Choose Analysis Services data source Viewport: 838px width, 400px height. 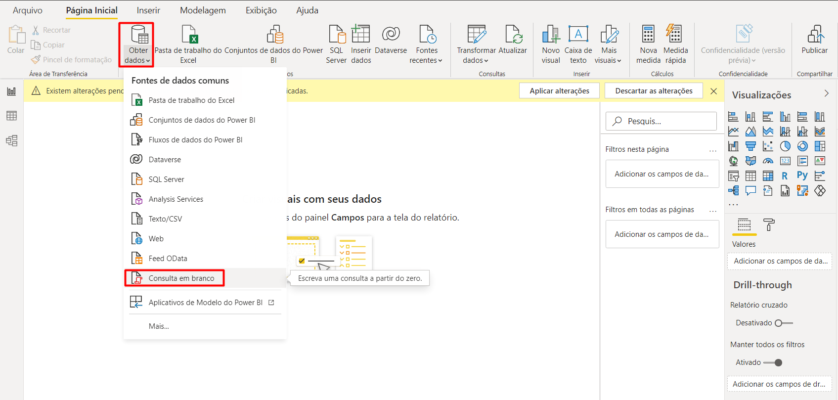pos(205,199)
